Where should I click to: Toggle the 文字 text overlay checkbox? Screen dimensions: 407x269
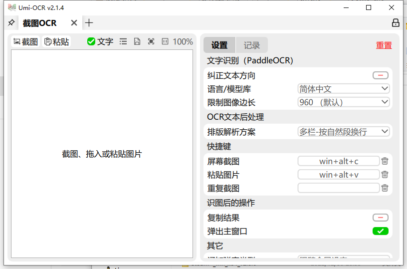pyautogui.click(x=100, y=42)
